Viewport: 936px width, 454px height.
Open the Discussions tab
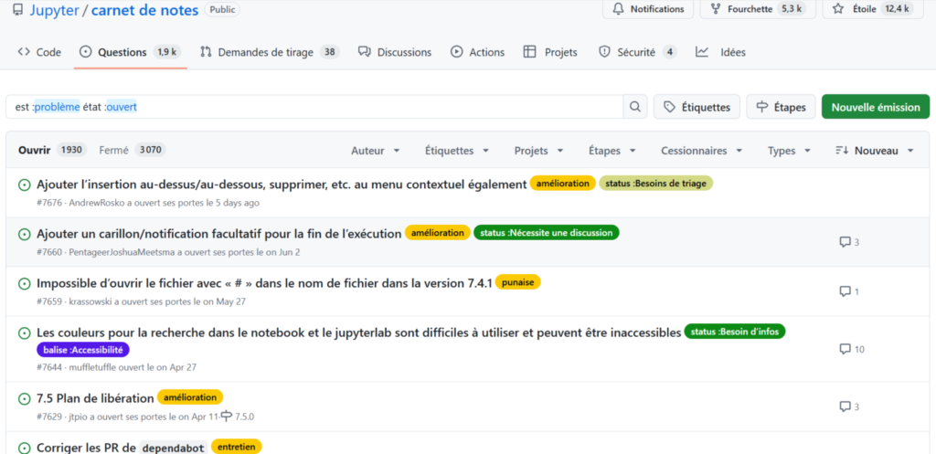(x=395, y=52)
